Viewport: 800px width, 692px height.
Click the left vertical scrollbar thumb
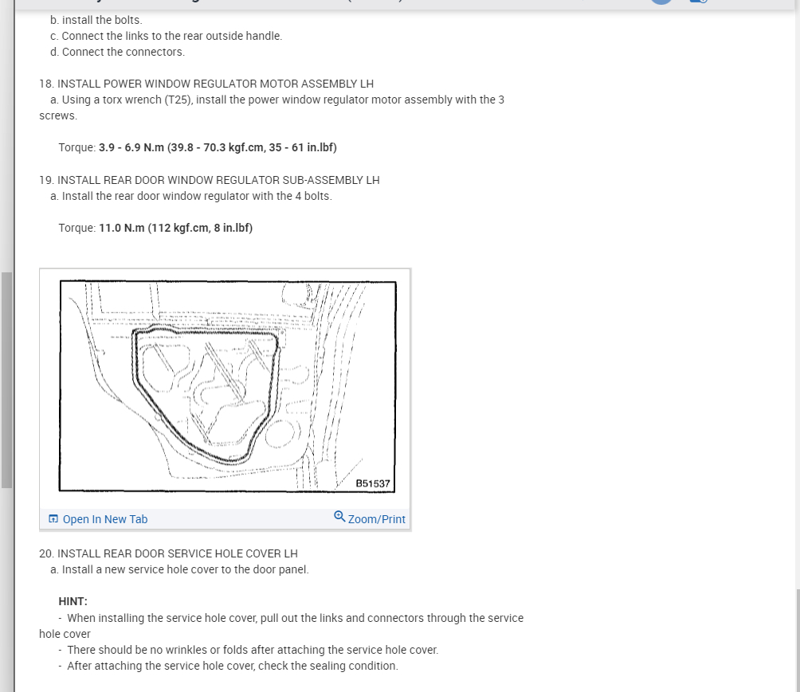[6, 380]
